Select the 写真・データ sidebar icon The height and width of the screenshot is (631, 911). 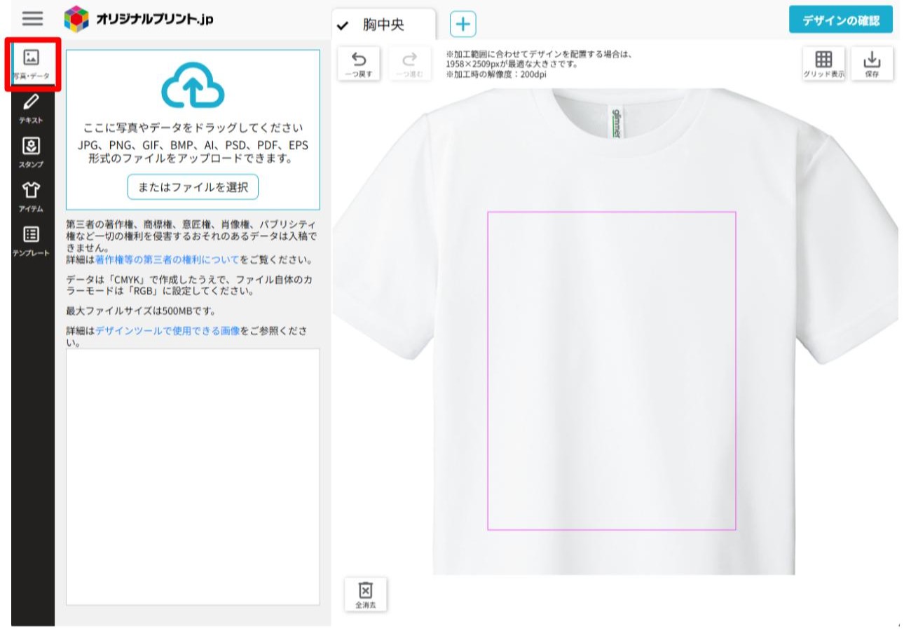[31, 65]
